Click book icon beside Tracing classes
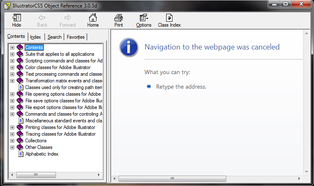Viewport: 314px width, 186px height. [x=20, y=134]
